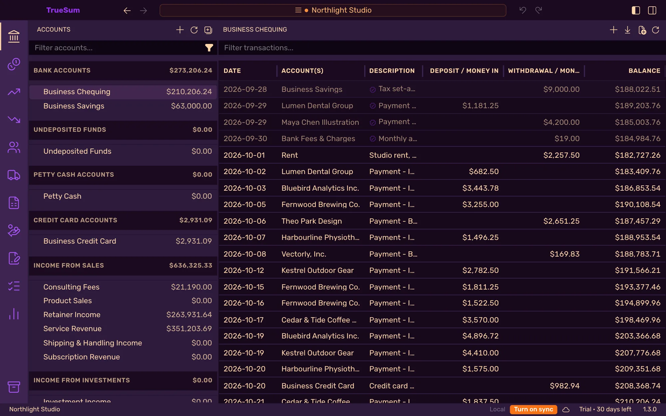Image resolution: width=666 pixels, height=416 pixels.
Task: Open the bar chart reports sidebar icon
Action: [14, 314]
